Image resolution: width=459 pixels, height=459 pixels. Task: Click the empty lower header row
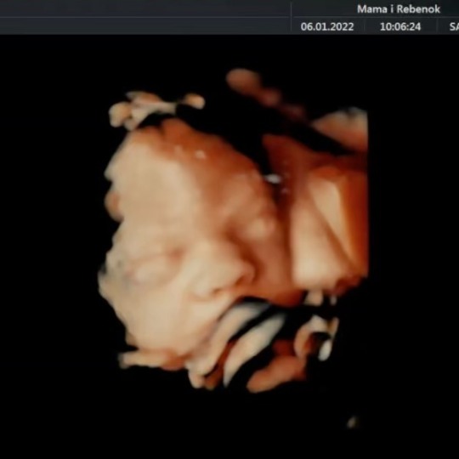coord(144,25)
